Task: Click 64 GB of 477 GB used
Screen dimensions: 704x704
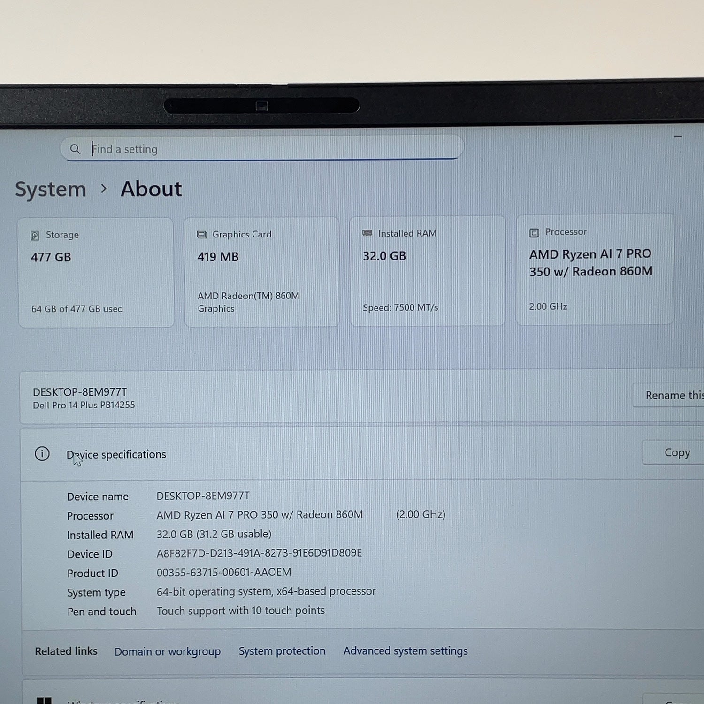Action: click(77, 309)
